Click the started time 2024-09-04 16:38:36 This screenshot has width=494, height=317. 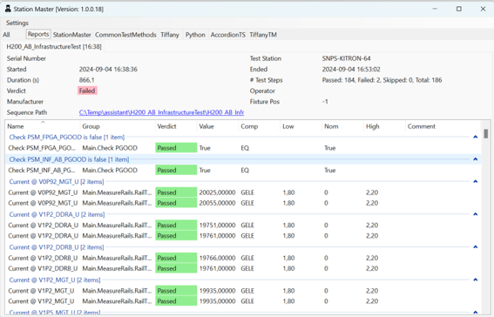pos(108,70)
